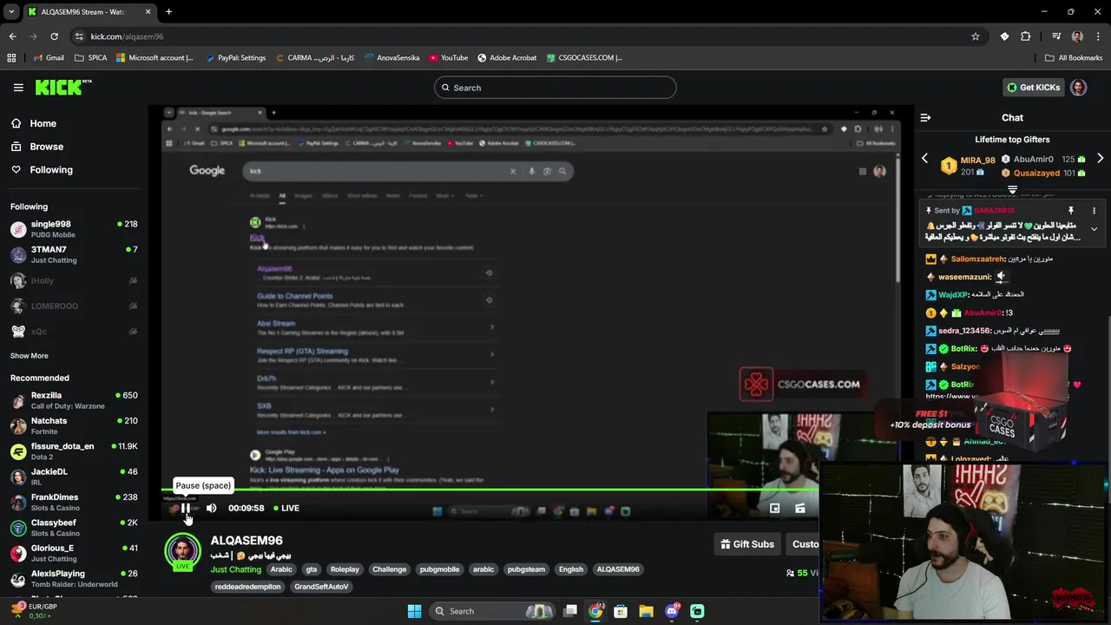This screenshot has width=1111, height=625.
Task: Open single998 followed channel
Action: point(74,229)
